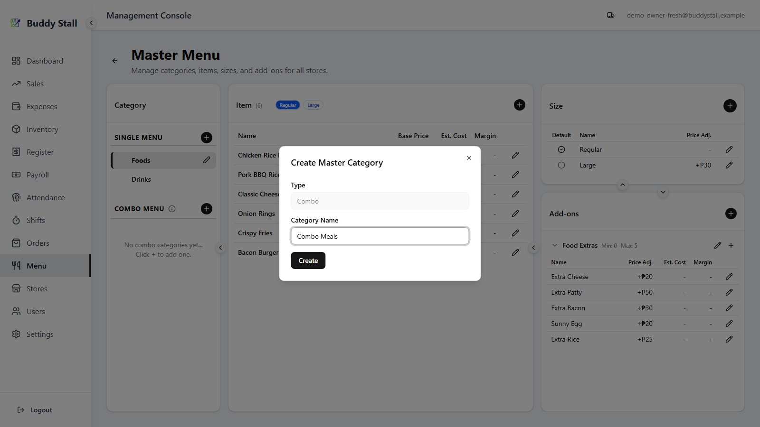Edit the Bacon Burger item
760x427 pixels.
tap(515, 252)
